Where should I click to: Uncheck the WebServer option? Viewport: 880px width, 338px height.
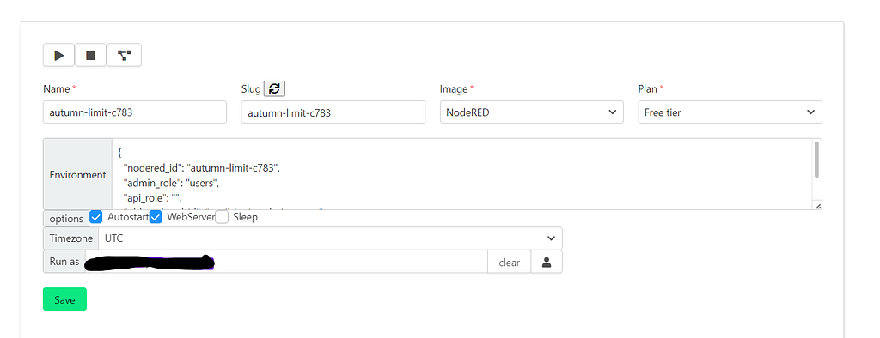click(x=156, y=217)
